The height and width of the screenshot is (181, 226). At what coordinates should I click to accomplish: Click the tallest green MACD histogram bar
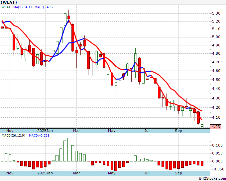coord(69,150)
